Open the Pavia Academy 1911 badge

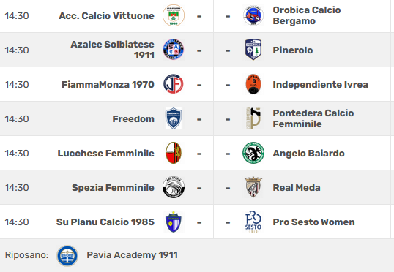point(67,256)
